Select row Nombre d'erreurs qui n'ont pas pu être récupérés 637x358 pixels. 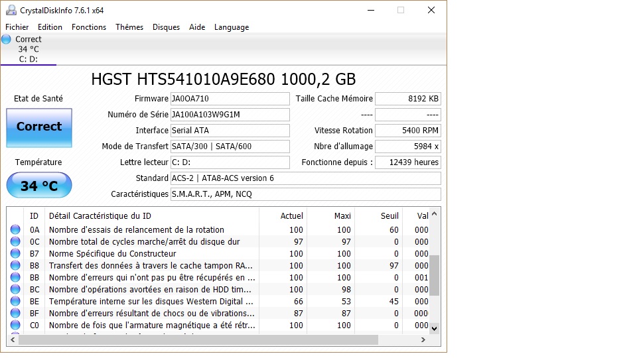click(x=218, y=278)
